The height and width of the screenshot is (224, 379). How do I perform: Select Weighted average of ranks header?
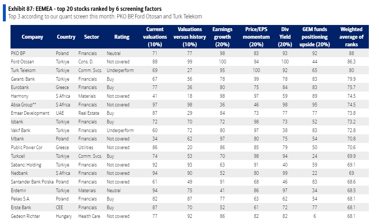point(351,37)
